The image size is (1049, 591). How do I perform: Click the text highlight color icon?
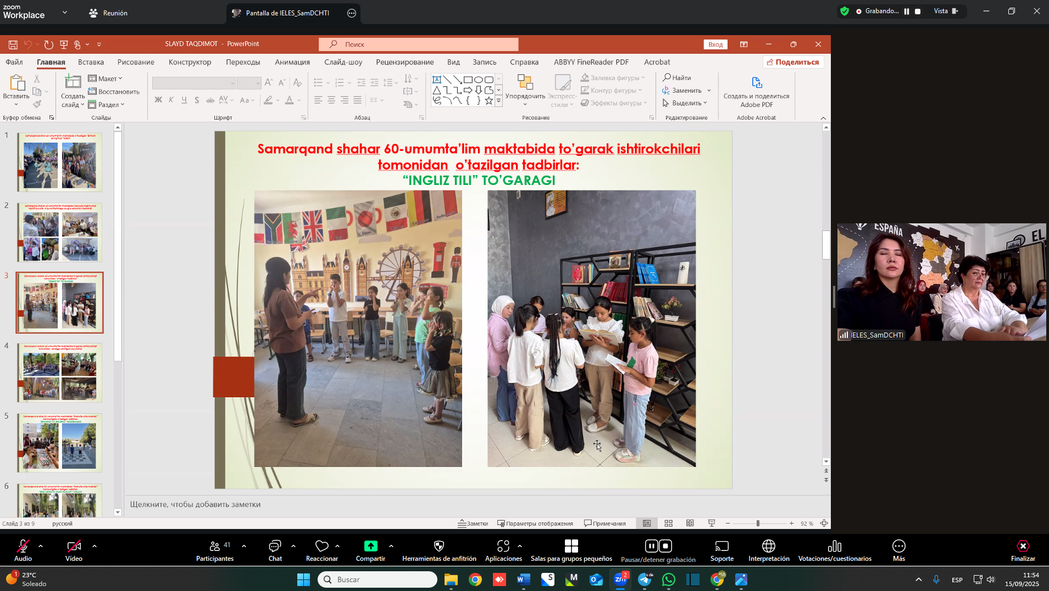pos(268,100)
